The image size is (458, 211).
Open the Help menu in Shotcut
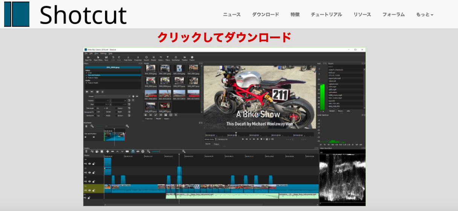(110, 53)
